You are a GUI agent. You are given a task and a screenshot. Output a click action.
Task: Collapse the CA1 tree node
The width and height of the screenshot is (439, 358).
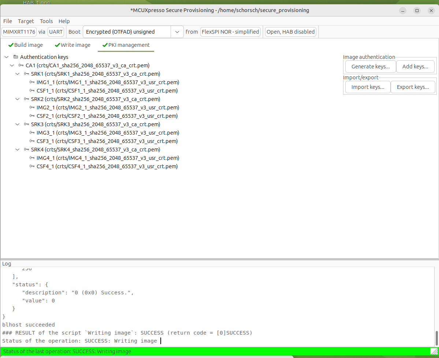coord(12,65)
